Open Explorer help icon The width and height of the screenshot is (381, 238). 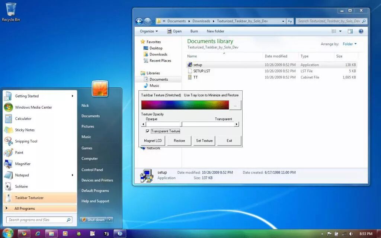click(361, 31)
